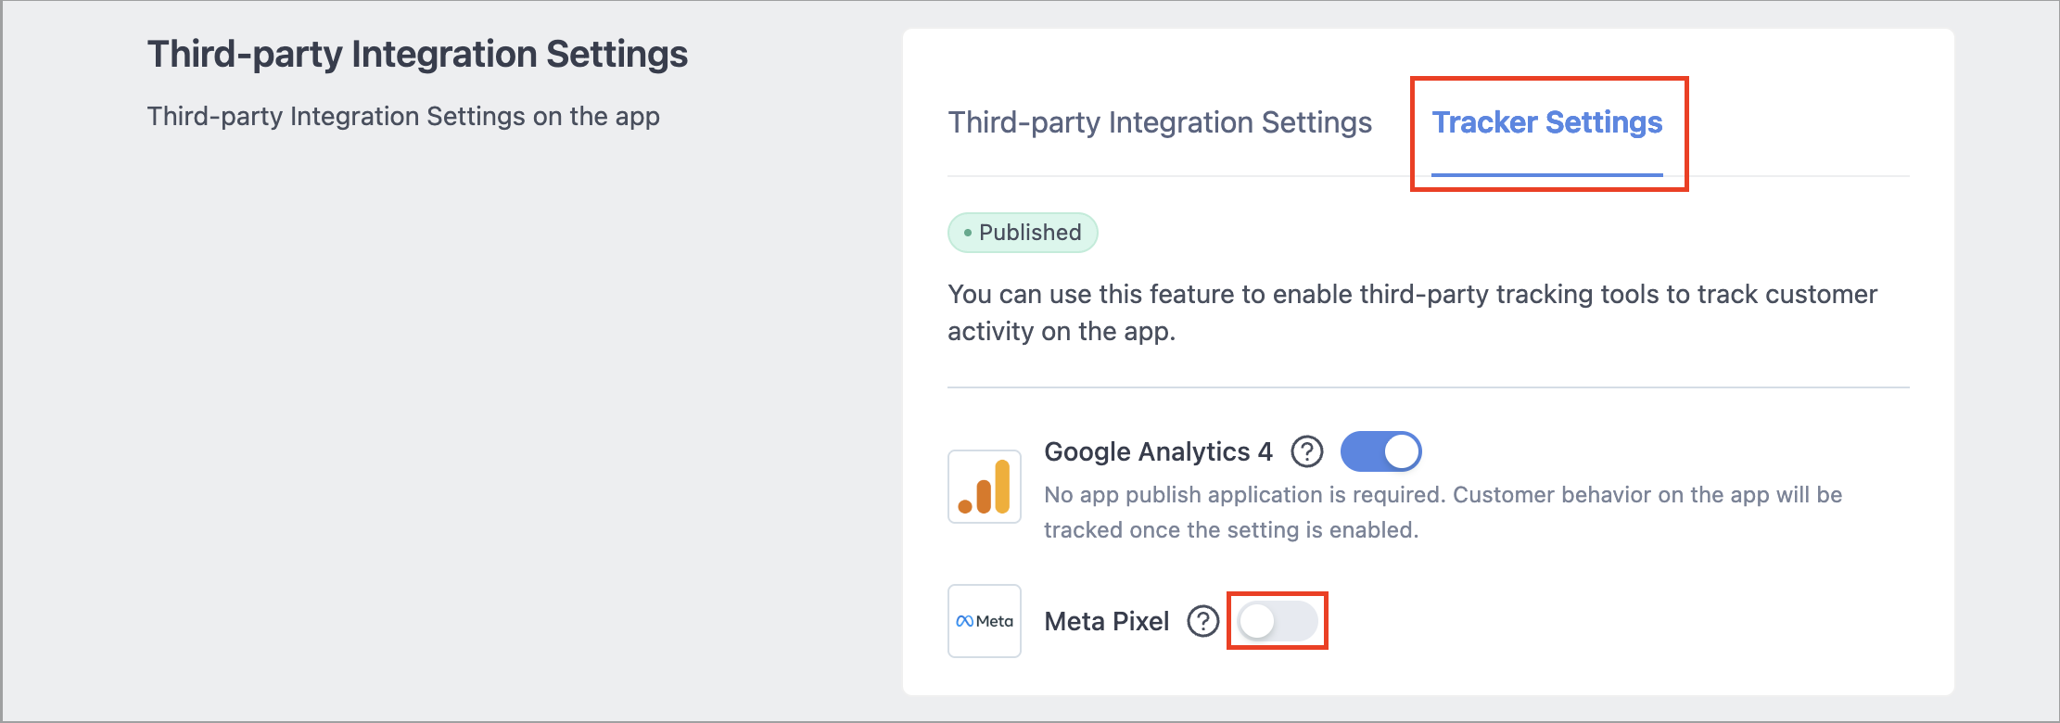Click the Google Analytics bar chart logo
Screen dimensions: 2060x723
(x=985, y=487)
